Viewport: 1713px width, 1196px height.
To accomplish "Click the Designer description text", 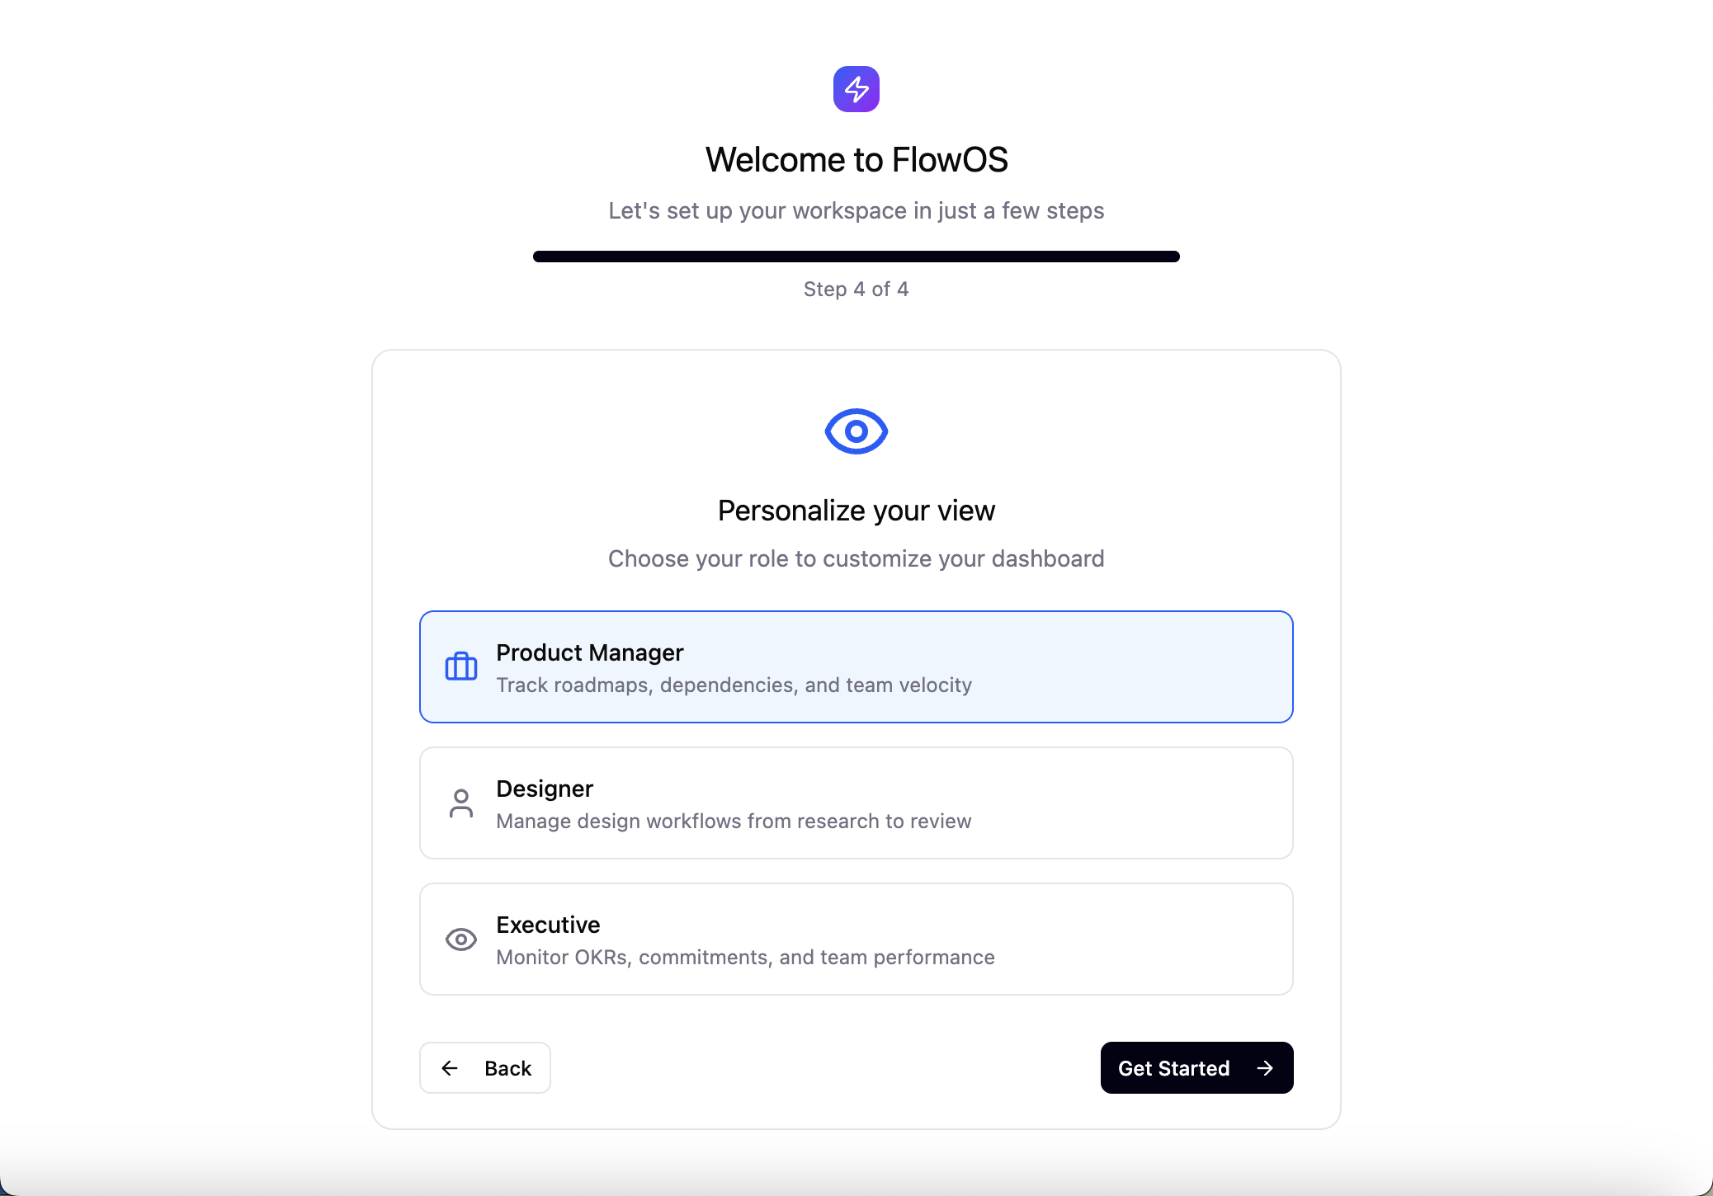I will click(x=734, y=822).
